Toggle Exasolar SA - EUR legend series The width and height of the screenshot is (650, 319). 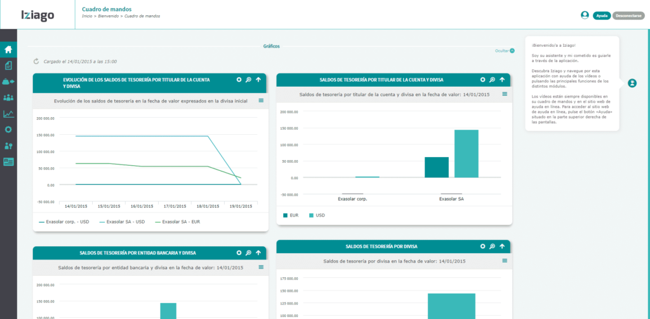(178, 222)
